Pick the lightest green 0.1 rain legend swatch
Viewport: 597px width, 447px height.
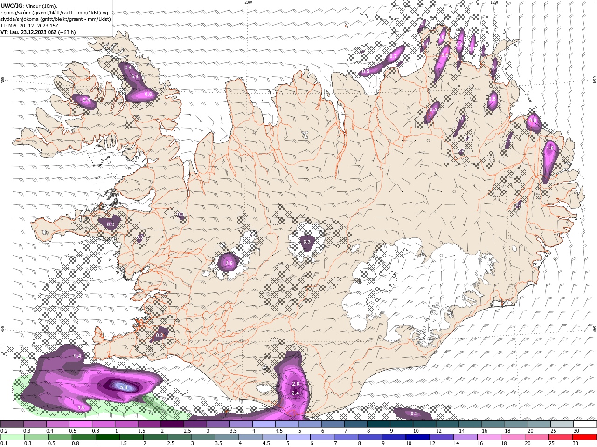(12, 437)
